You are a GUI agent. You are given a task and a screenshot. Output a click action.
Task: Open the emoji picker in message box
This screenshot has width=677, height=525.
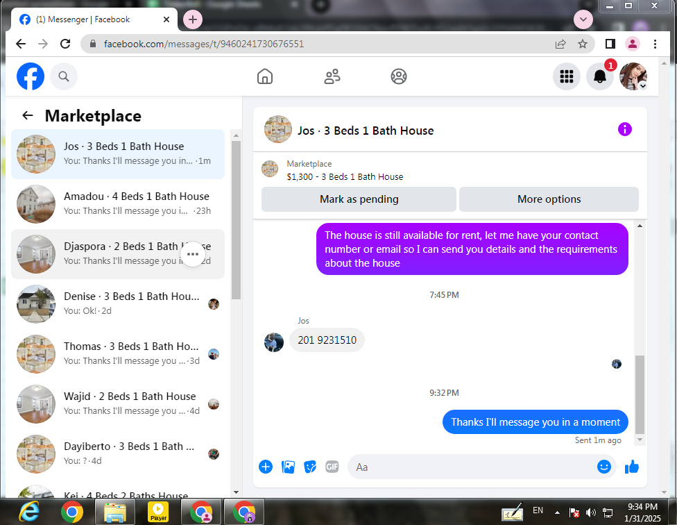[x=603, y=467]
